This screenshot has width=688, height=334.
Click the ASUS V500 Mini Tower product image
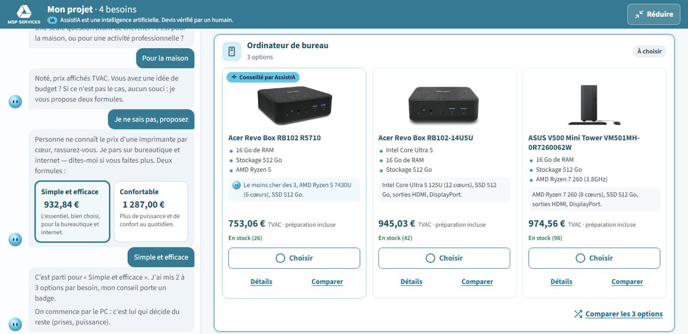click(594, 104)
